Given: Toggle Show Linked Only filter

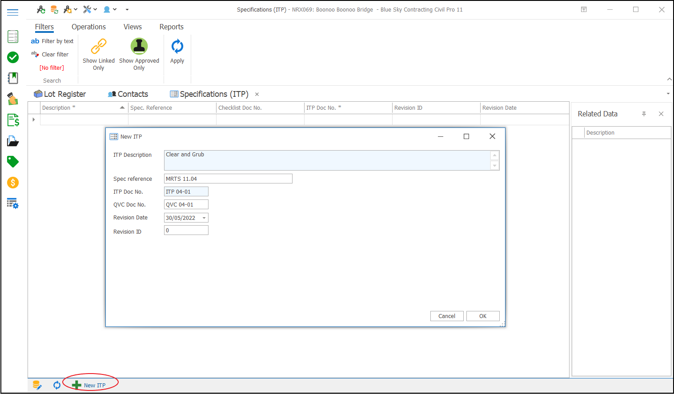Looking at the screenshot, I should [98, 54].
